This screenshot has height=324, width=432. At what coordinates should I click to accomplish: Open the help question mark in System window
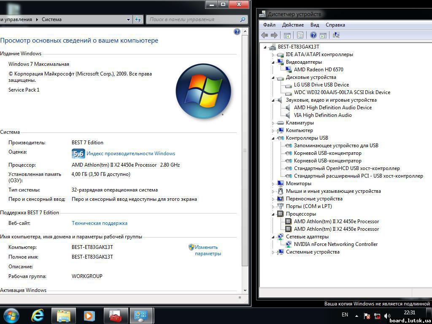(237, 32)
